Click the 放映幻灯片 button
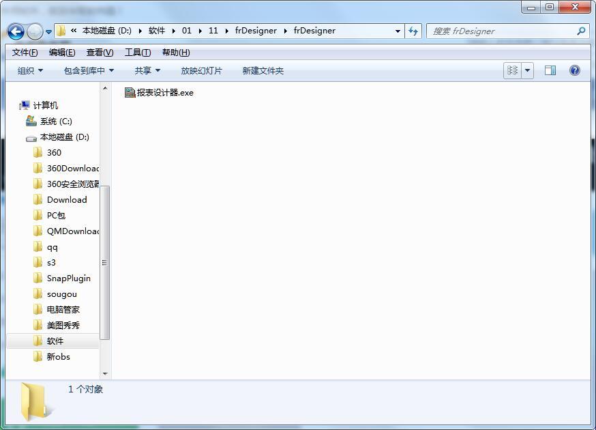This screenshot has height=430, width=596. (201, 71)
